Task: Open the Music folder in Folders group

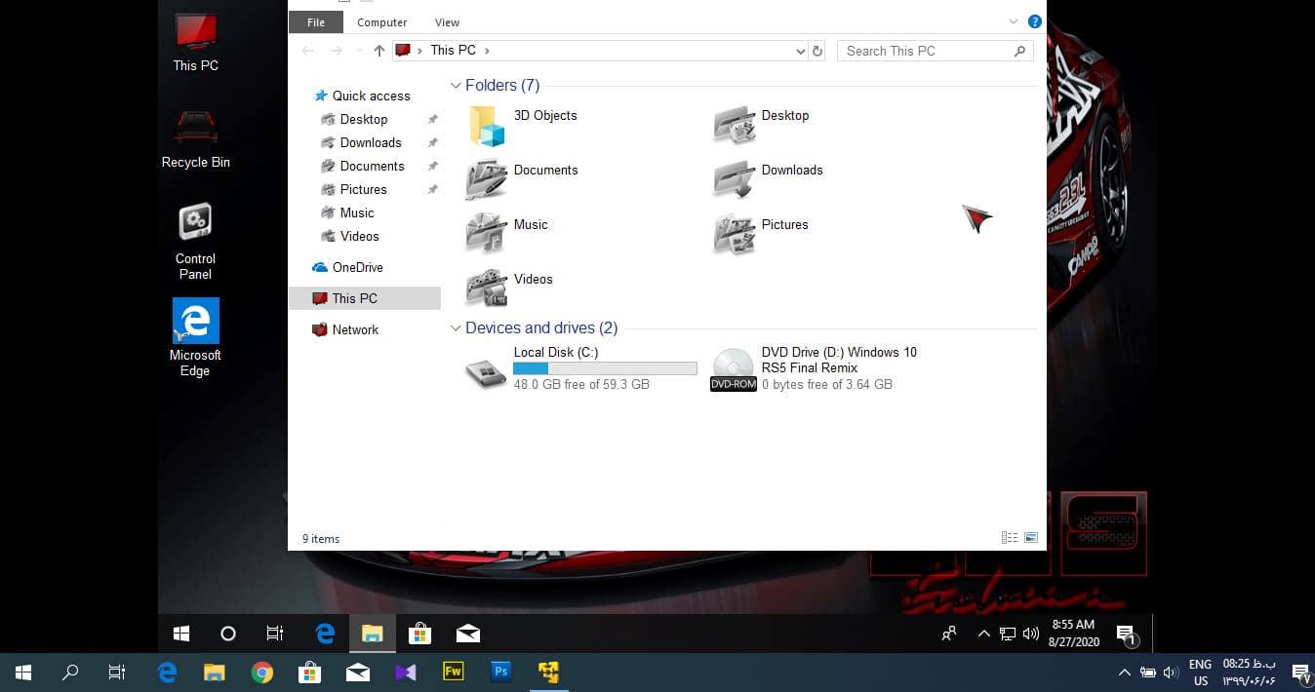Action: 487,235
